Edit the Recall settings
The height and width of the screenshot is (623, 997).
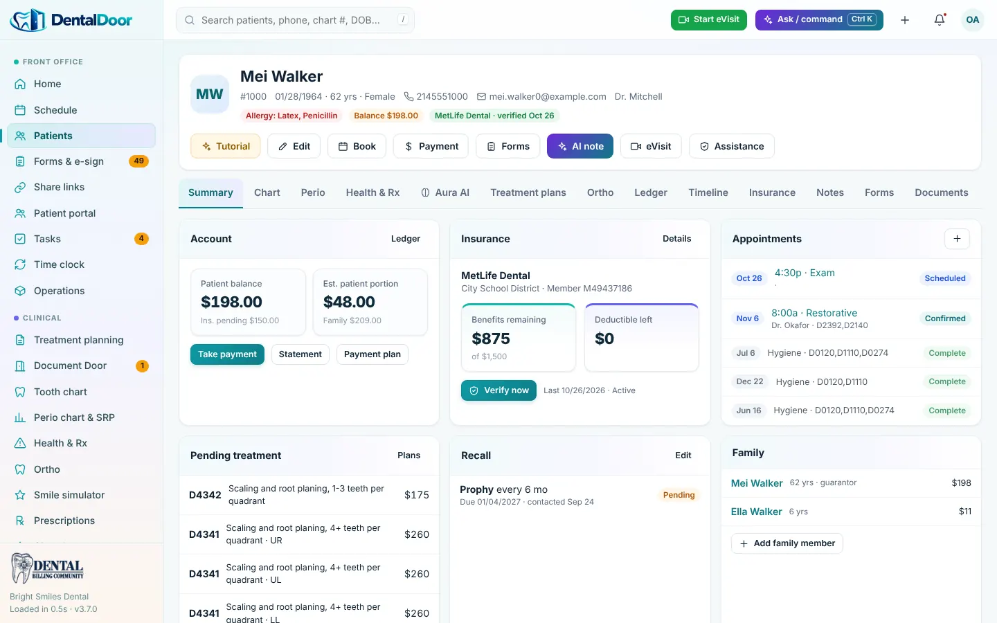pos(683,455)
